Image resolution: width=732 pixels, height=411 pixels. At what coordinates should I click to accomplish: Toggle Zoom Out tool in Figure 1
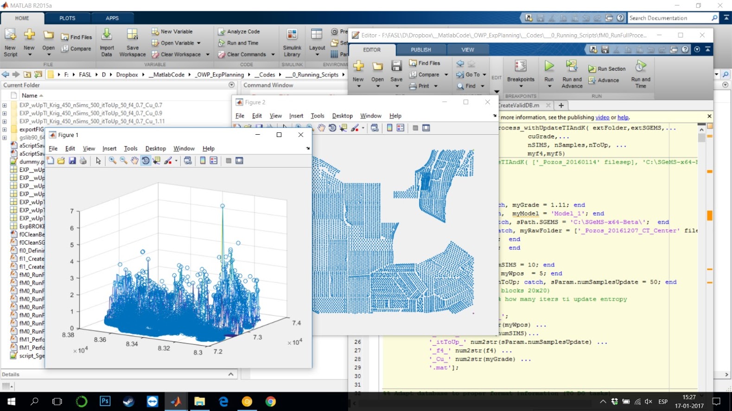tap(124, 161)
